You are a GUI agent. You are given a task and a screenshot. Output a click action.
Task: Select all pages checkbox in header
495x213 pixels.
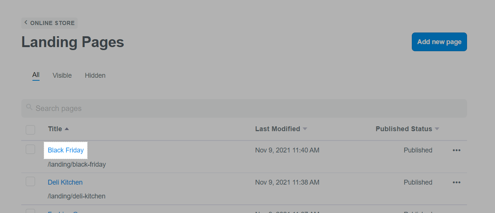[x=30, y=130]
